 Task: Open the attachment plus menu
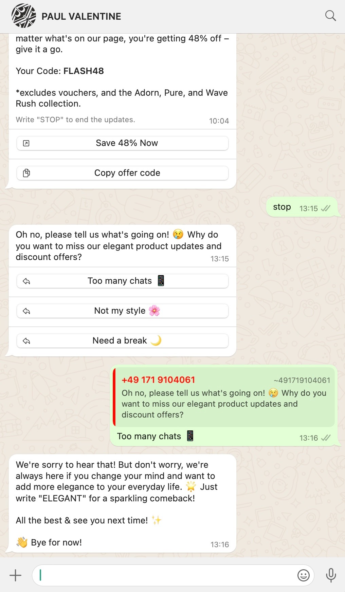15,575
